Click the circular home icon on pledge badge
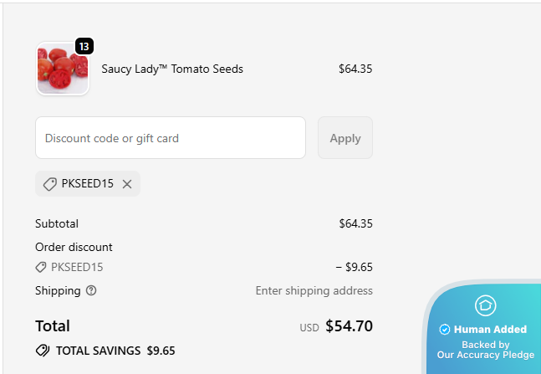The image size is (541, 374). click(485, 305)
